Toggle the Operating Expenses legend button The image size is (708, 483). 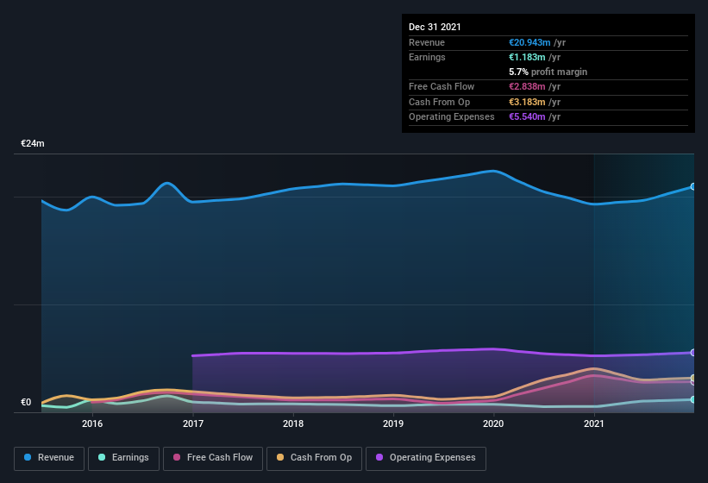(x=426, y=458)
